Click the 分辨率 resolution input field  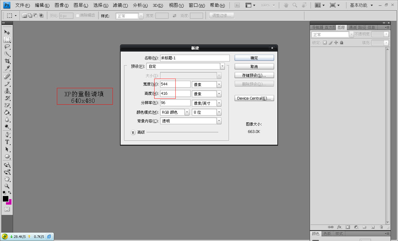[x=175, y=103]
